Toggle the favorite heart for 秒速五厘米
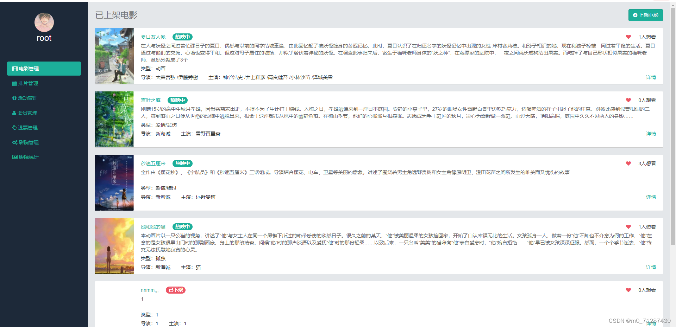This screenshot has height=327, width=676. 628,163
